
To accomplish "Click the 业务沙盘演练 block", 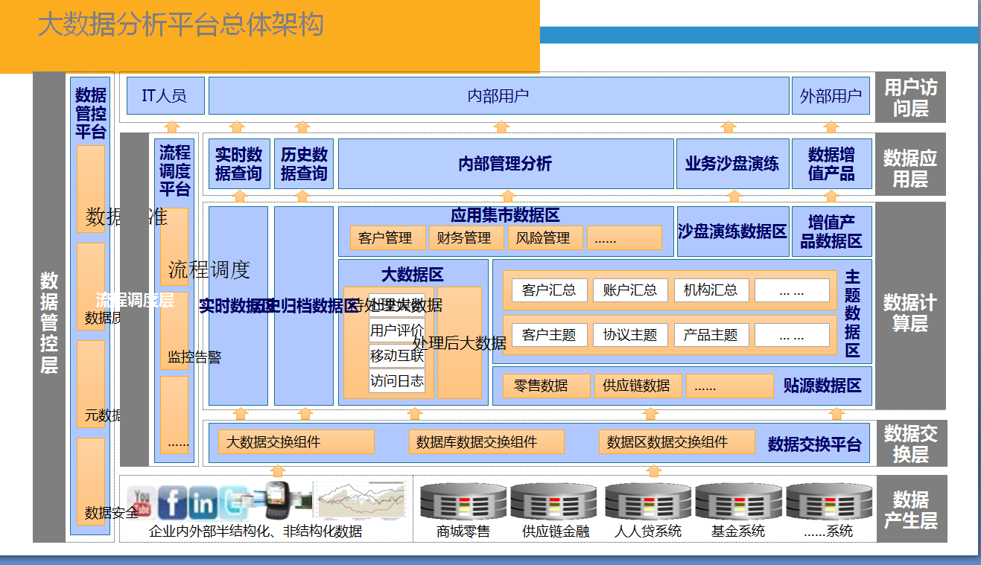I will pyautogui.click(x=732, y=164).
